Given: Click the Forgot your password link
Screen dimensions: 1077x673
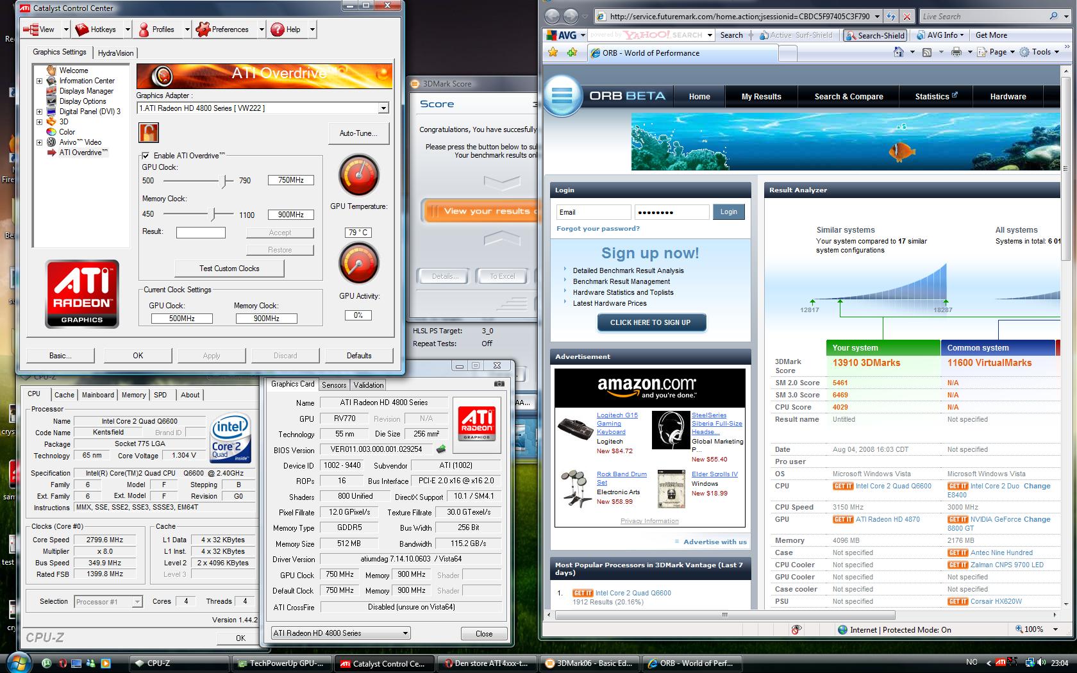Looking at the screenshot, I should coord(598,229).
